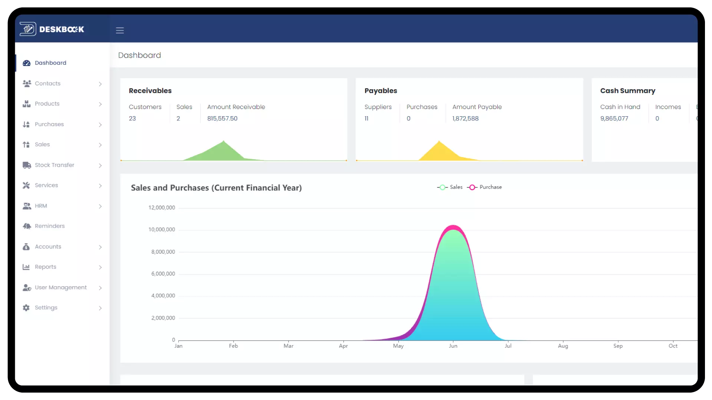This screenshot has width=712, height=400.
Task: Click amount payable value 1,872,588
Action: [x=465, y=119]
